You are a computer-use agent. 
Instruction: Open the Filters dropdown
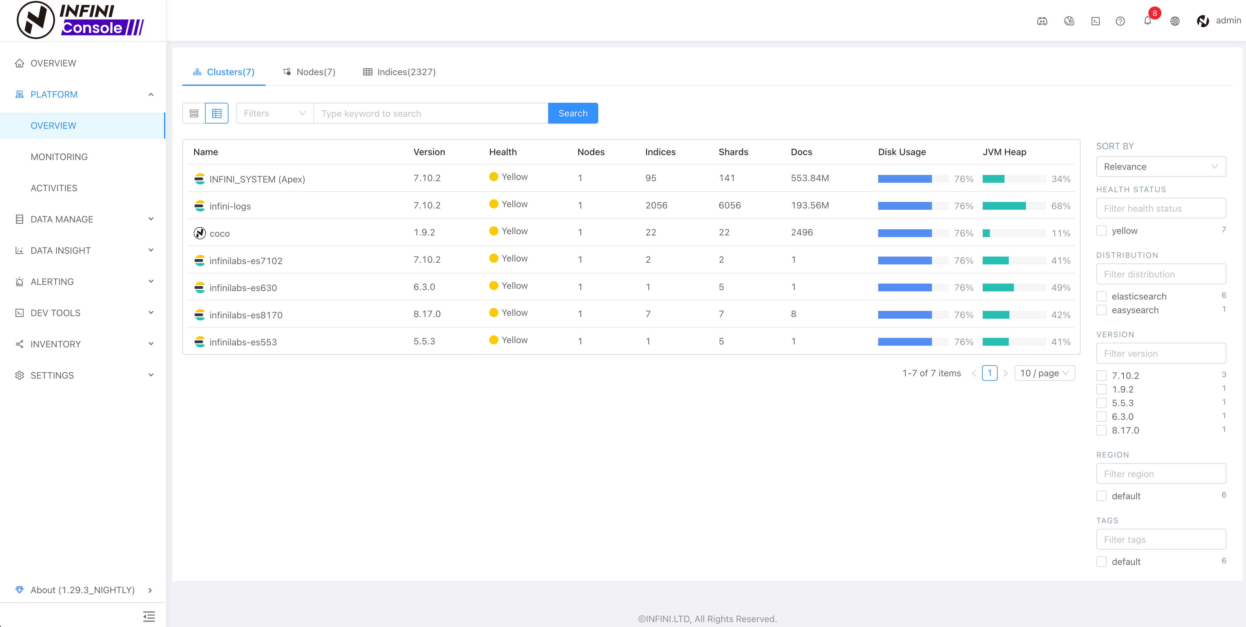[x=274, y=113]
